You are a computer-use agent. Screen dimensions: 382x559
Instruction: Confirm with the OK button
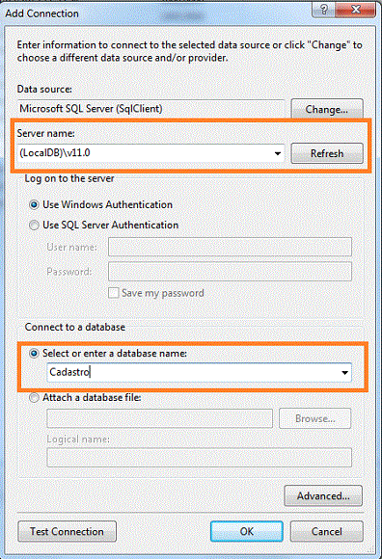point(247,531)
